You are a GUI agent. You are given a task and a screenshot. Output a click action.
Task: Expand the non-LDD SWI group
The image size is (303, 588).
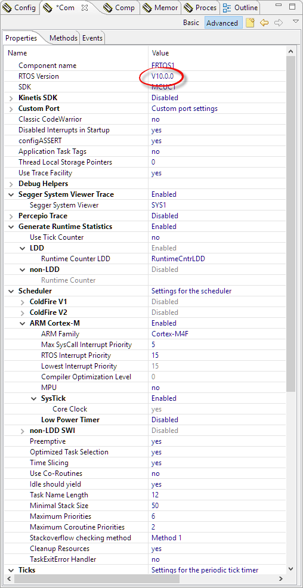[22, 431]
